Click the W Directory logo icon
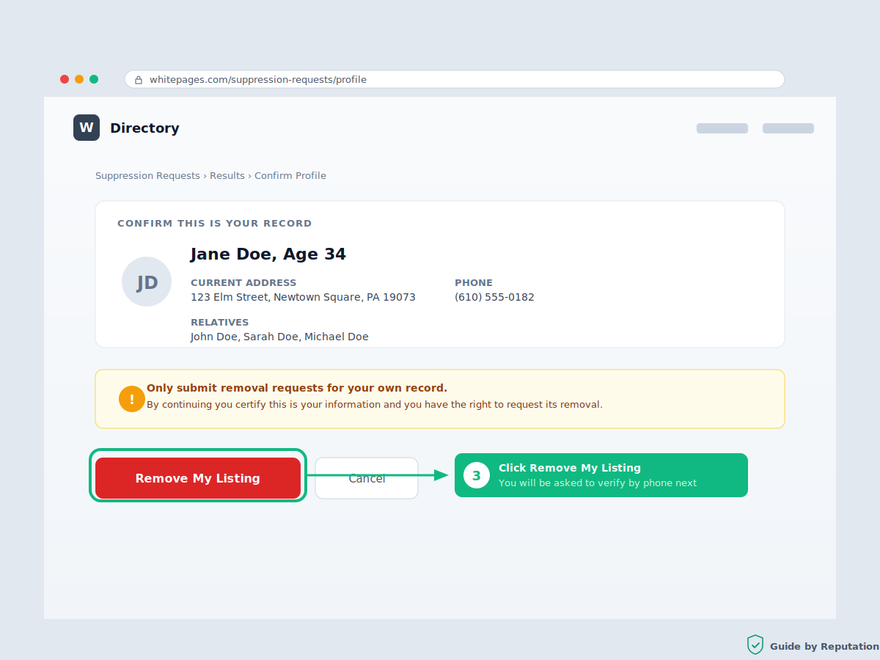Viewport: 880px width, 660px height. pos(87,128)
